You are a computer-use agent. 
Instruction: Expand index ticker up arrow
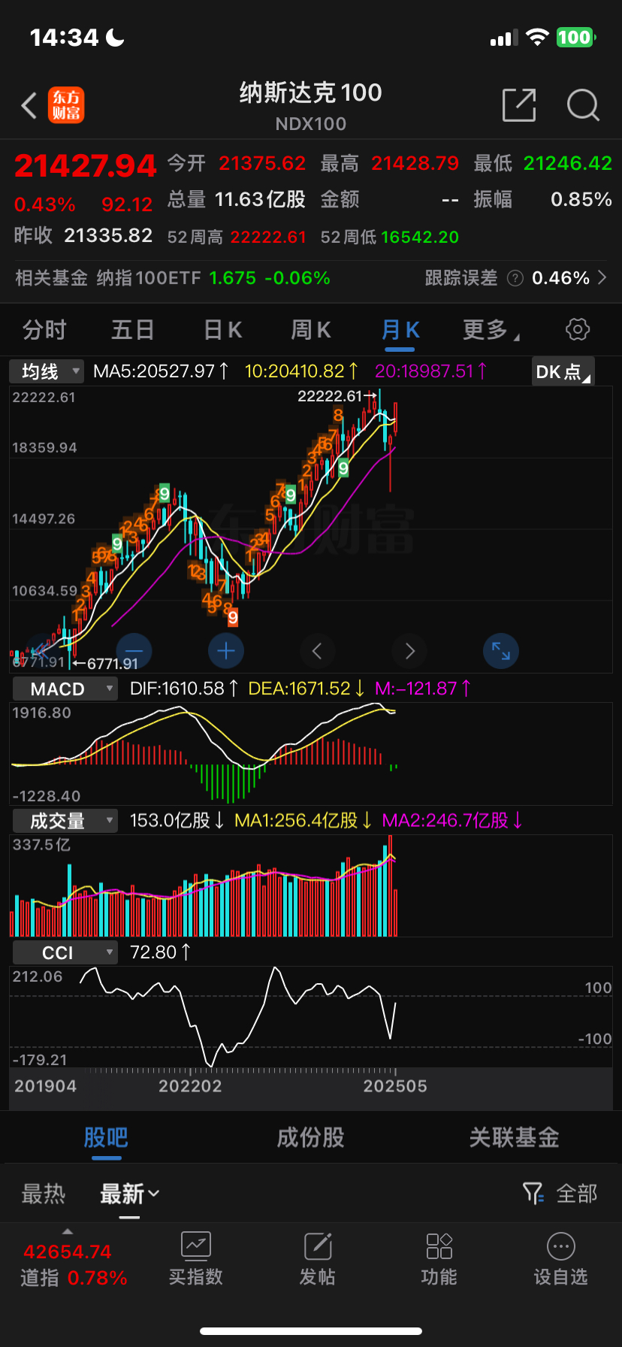tap(68, 1231)
